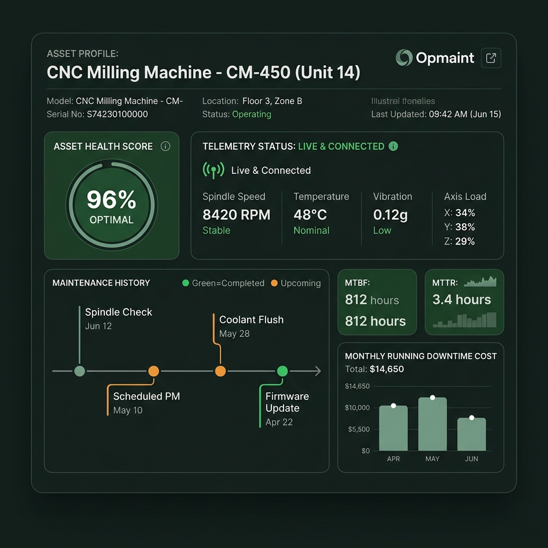Select the Coolant Flush orange timeline node
548x548 pixels.
pyautogui.click(x=220, y=371)
